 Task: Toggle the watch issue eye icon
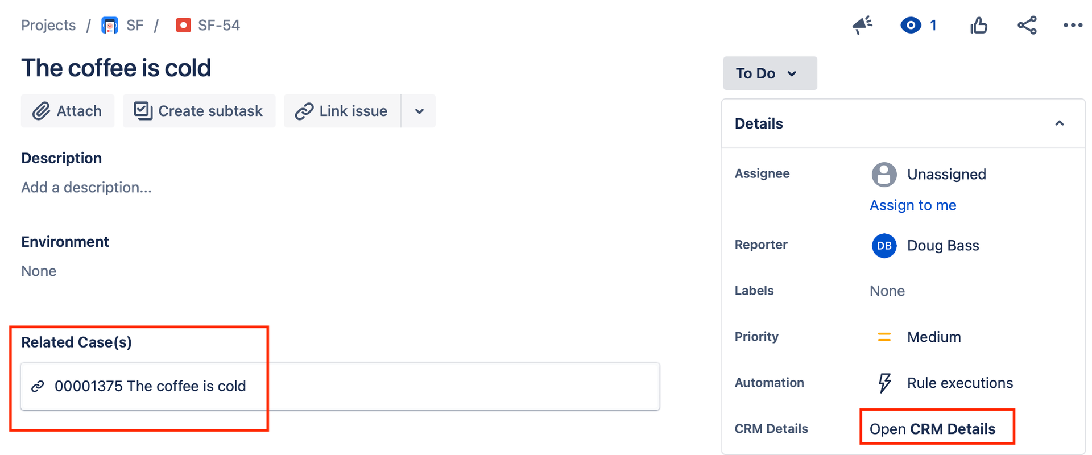911,25
